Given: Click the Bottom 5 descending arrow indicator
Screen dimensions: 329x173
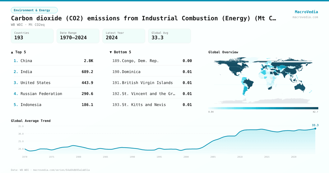Looking at the screenshot, I should tap(111, 52).
